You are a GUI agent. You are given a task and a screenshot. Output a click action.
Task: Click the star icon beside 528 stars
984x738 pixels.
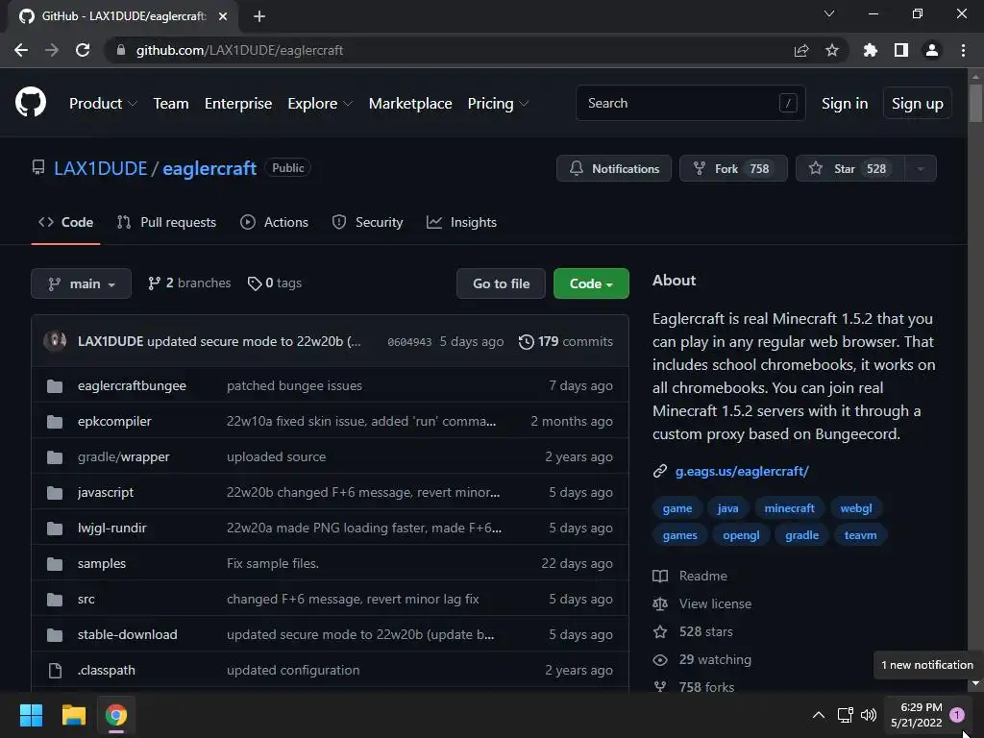pyautogui.click(x=660, y=631)
